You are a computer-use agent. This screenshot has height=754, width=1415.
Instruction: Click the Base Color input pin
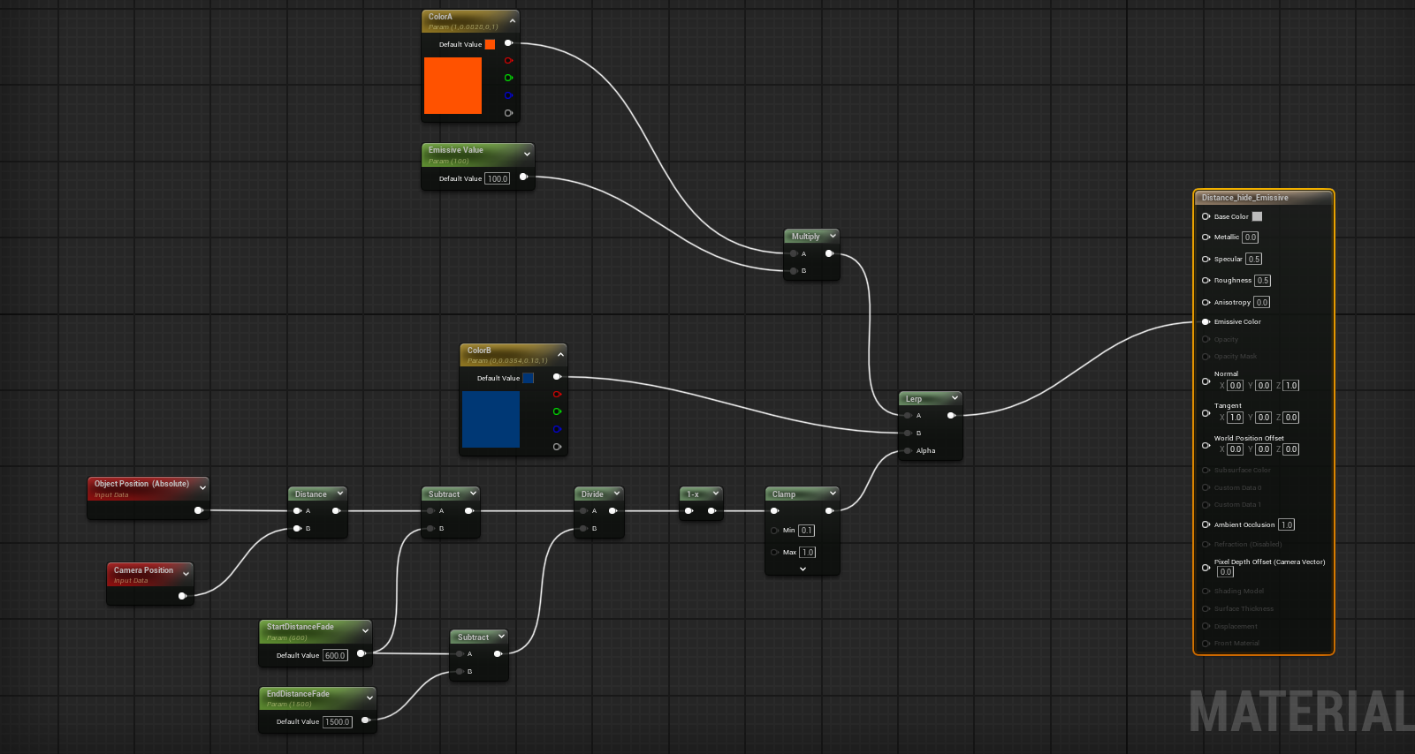tap(1206, 216)
